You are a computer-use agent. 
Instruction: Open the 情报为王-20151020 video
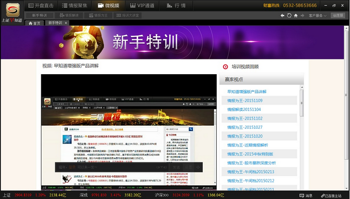[245, 136]
